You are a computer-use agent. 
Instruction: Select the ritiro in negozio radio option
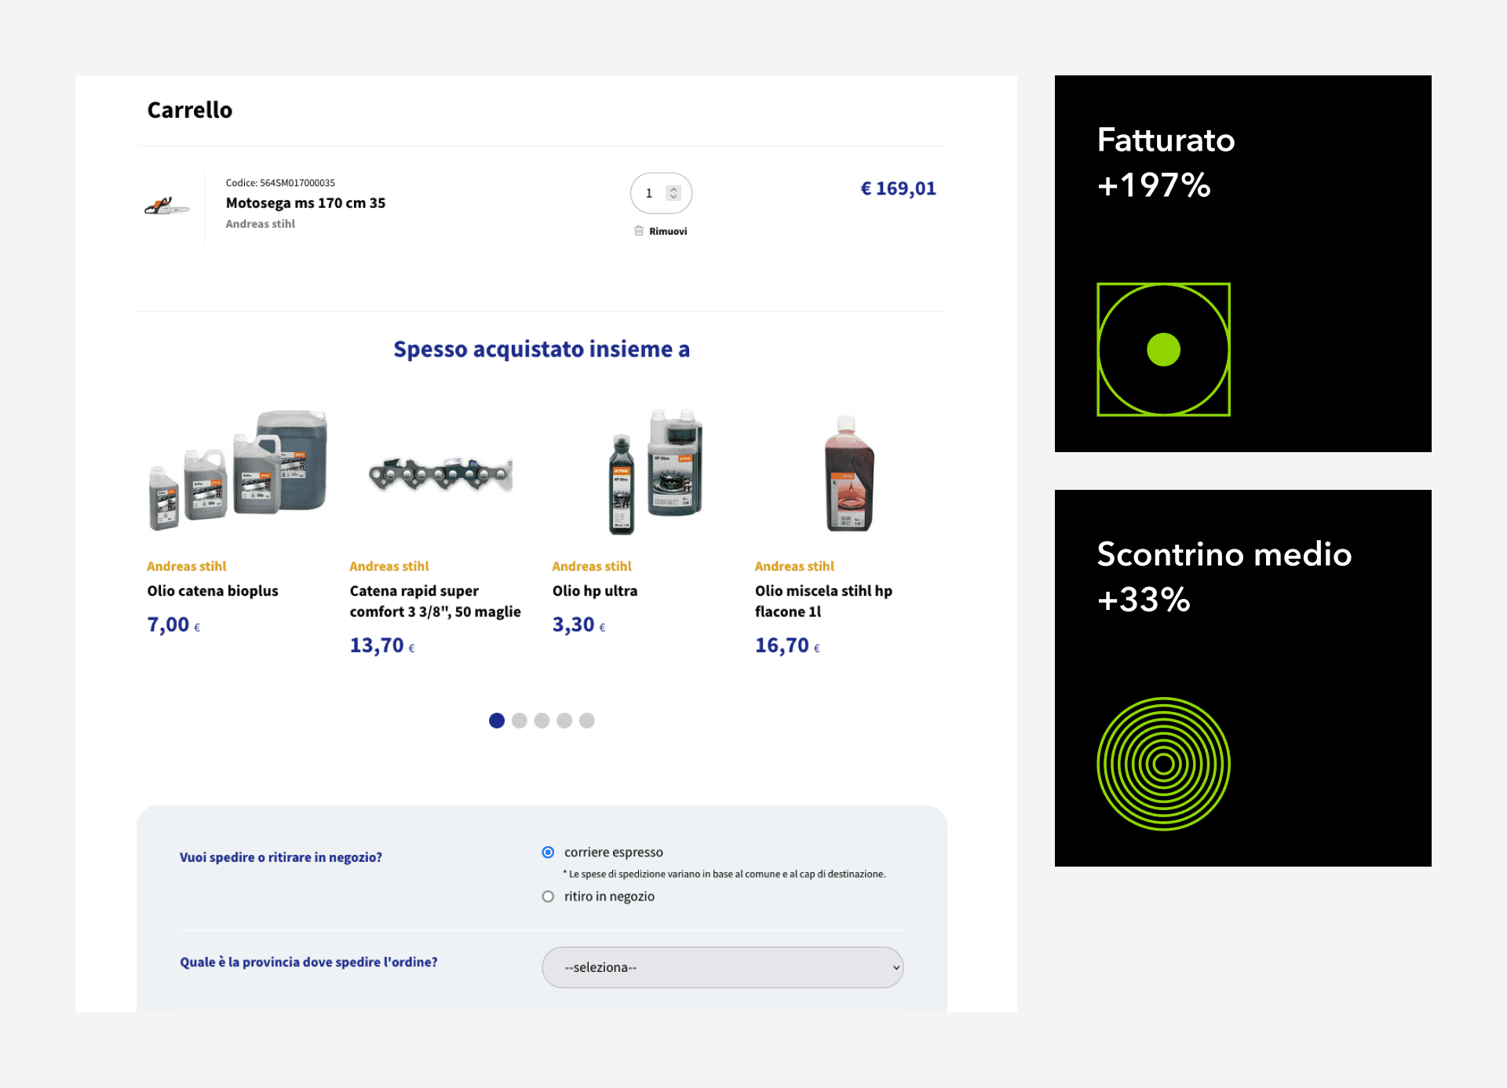pos(548,896)
